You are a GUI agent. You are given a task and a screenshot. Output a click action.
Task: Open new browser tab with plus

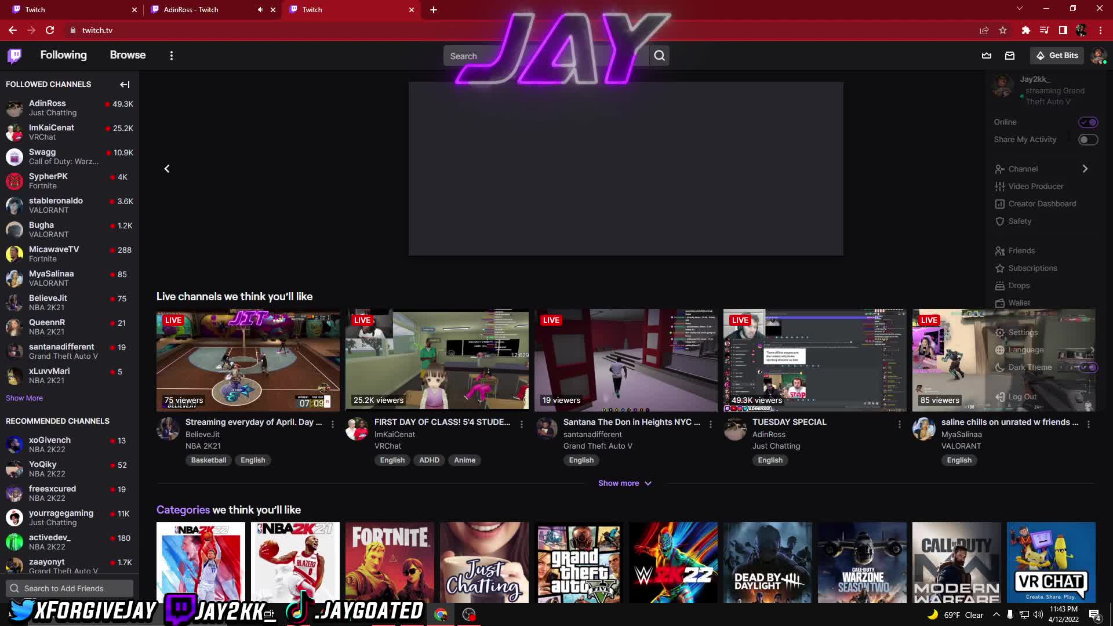434,10
